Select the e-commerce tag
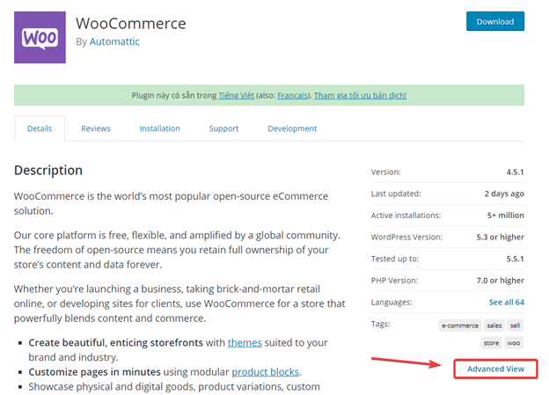 click(x=460, y=326)
